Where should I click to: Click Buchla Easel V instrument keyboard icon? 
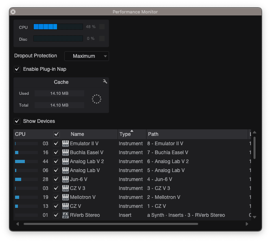(x=66, y=153)
